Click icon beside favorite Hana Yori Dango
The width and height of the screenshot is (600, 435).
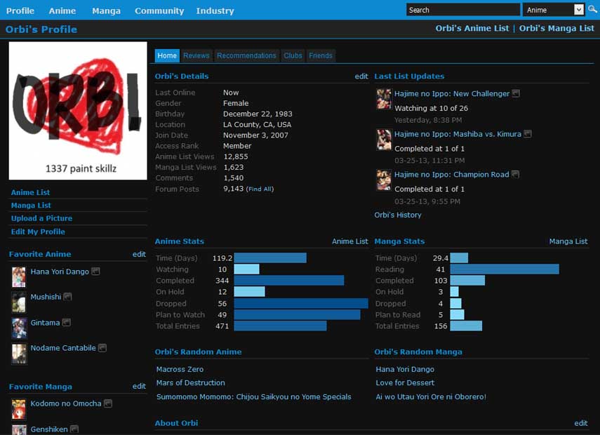(x=95, y=272)
